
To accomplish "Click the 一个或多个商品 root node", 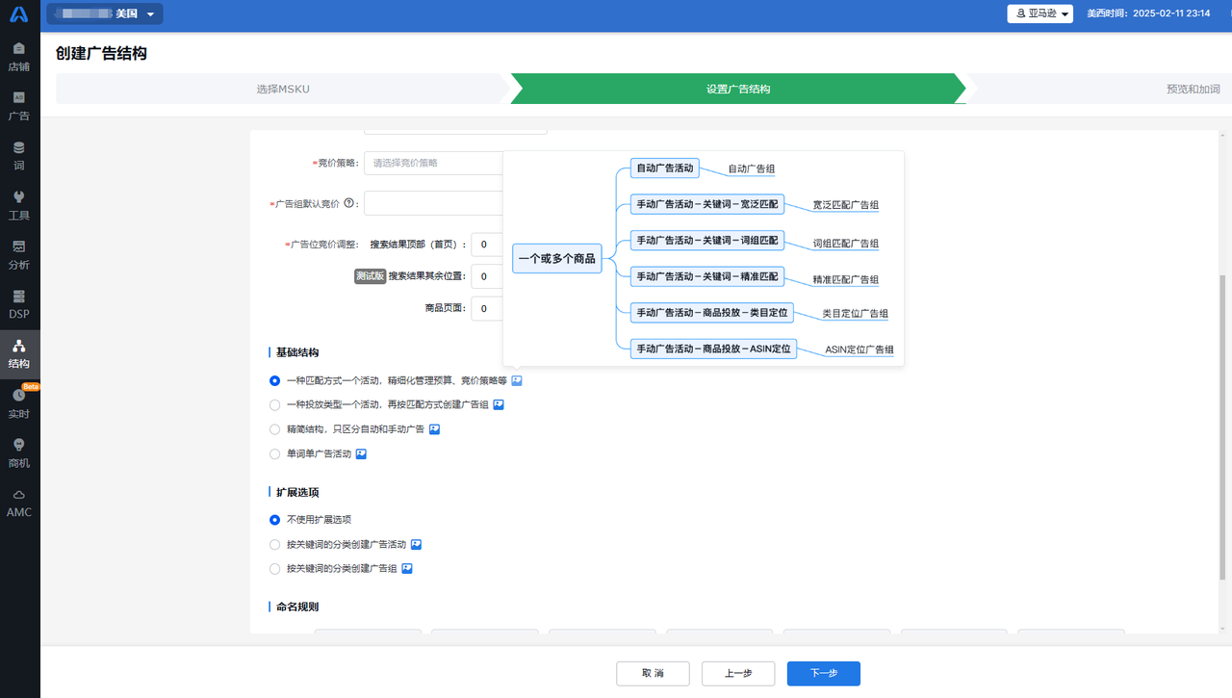I will (x=556, y=258).
